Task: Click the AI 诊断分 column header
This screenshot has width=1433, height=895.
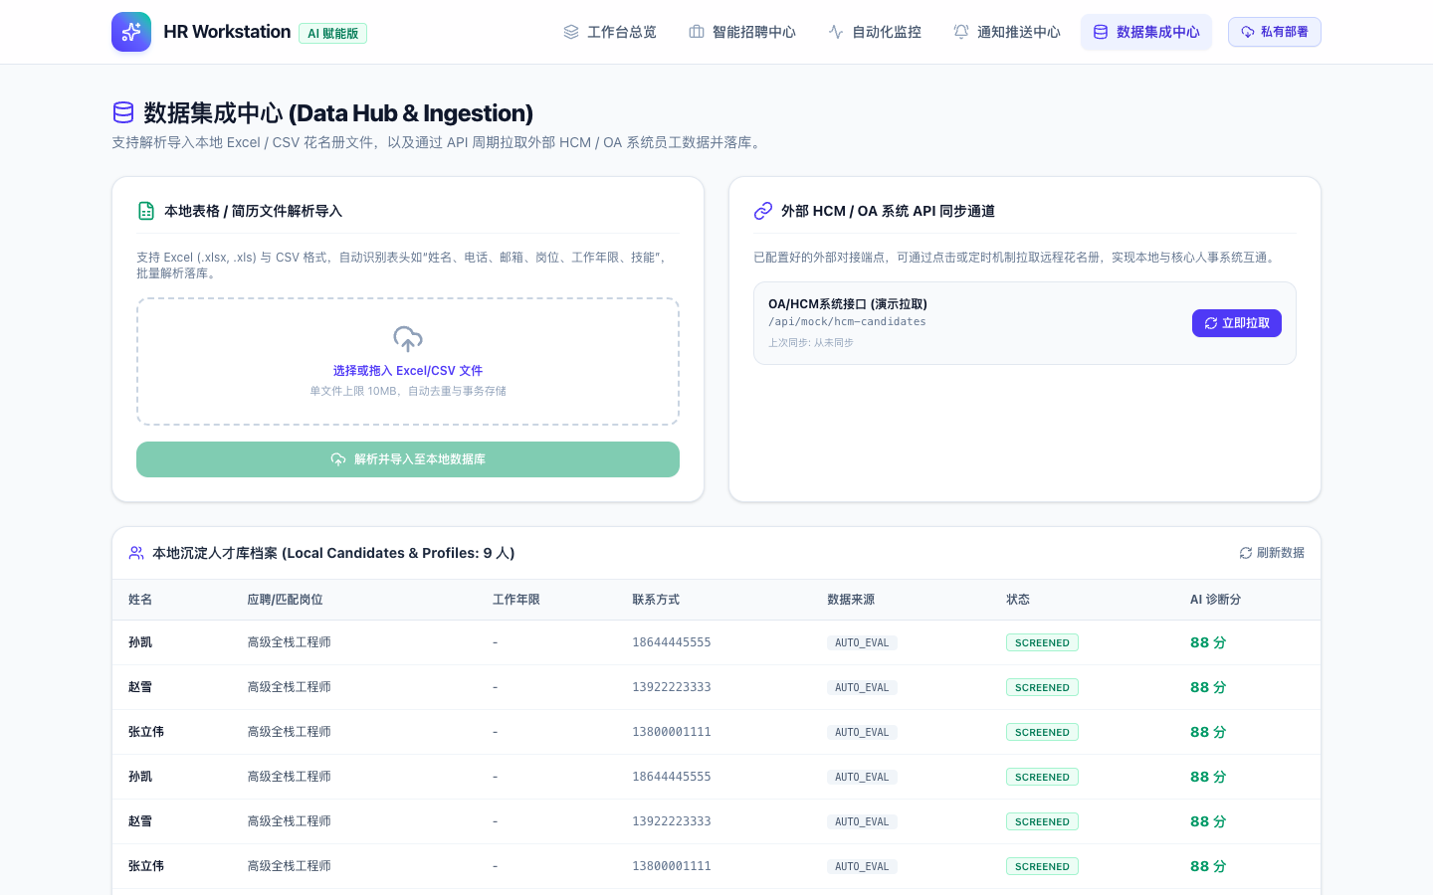Action: pos(1215,600)
